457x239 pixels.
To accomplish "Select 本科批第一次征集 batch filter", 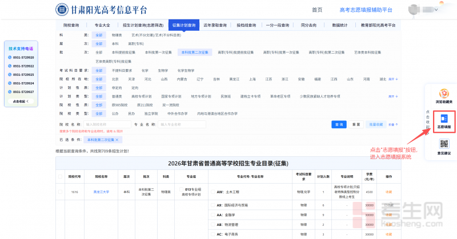I will (x=158, y=52).
